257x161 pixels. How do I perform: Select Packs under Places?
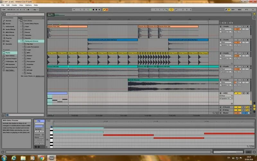(10, 53)
